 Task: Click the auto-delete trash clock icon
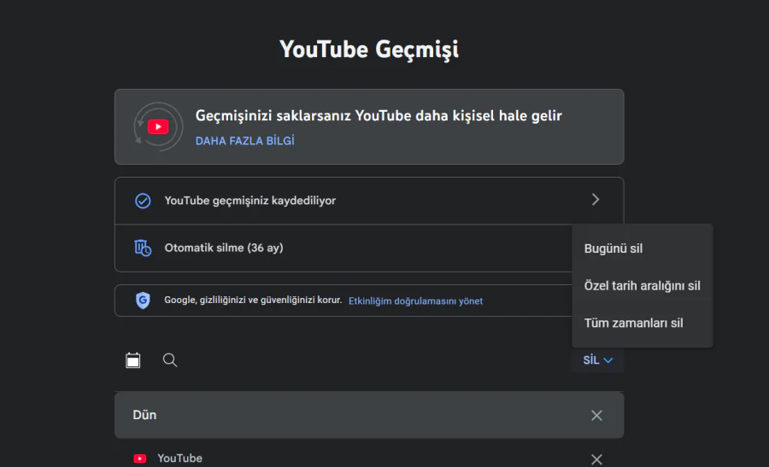[143, 248]
